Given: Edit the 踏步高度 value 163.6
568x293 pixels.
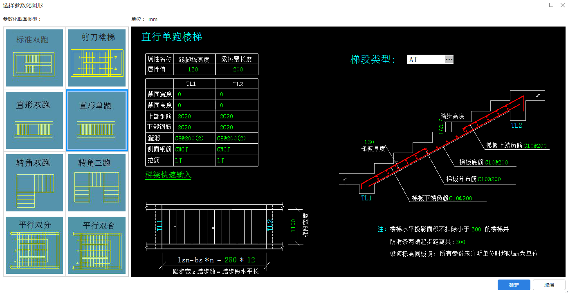Looking at the screenshot, I should [442, 126].
